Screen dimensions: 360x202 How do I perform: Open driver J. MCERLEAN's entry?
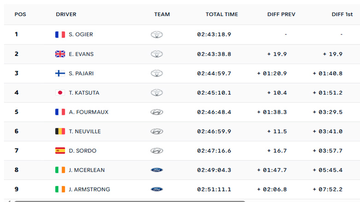click(x=87, y=170)
